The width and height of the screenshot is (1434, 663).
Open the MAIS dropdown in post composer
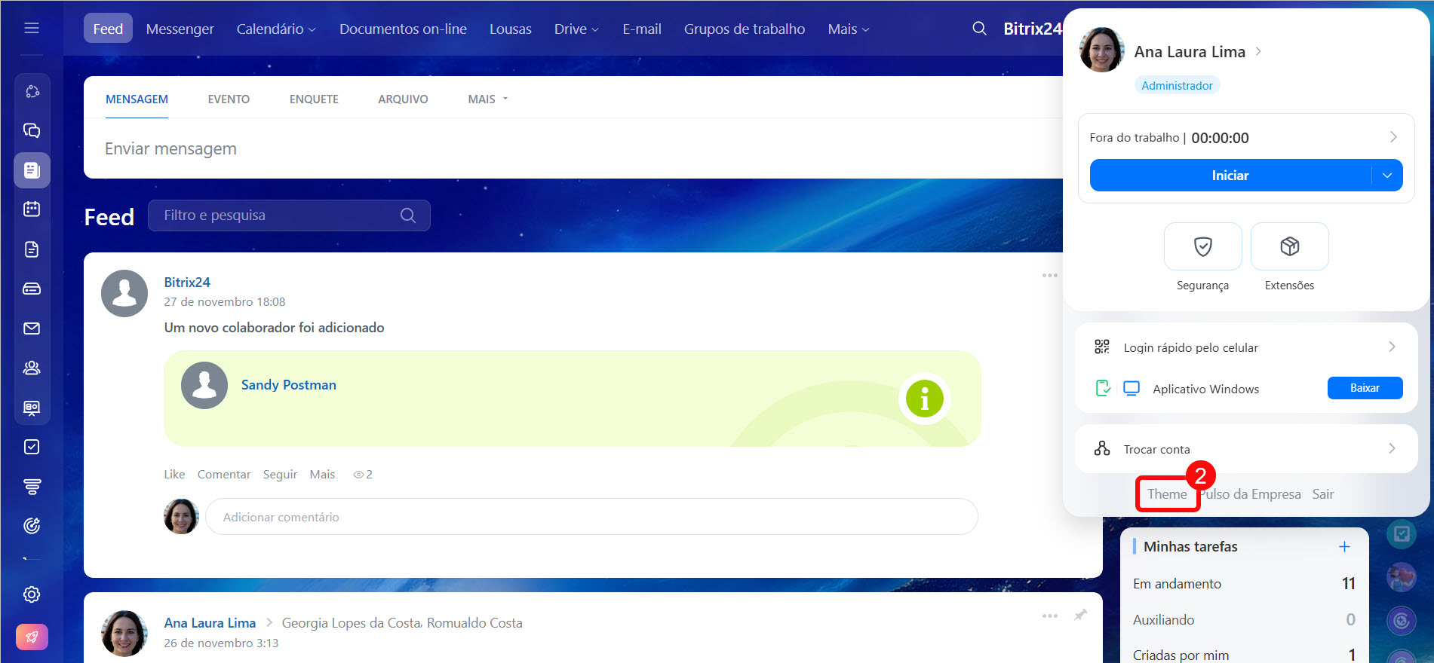(x=487, y=99)
